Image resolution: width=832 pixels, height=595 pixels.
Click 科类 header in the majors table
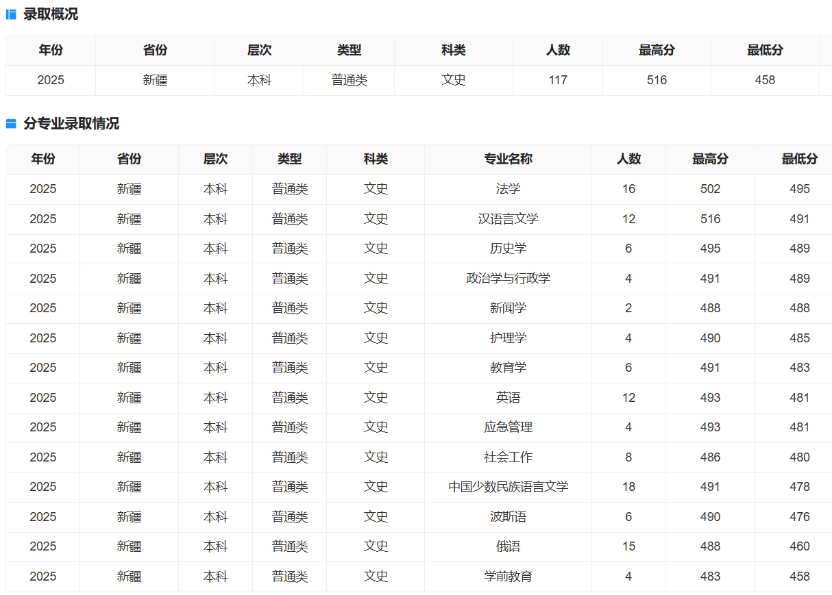point(376,159)
